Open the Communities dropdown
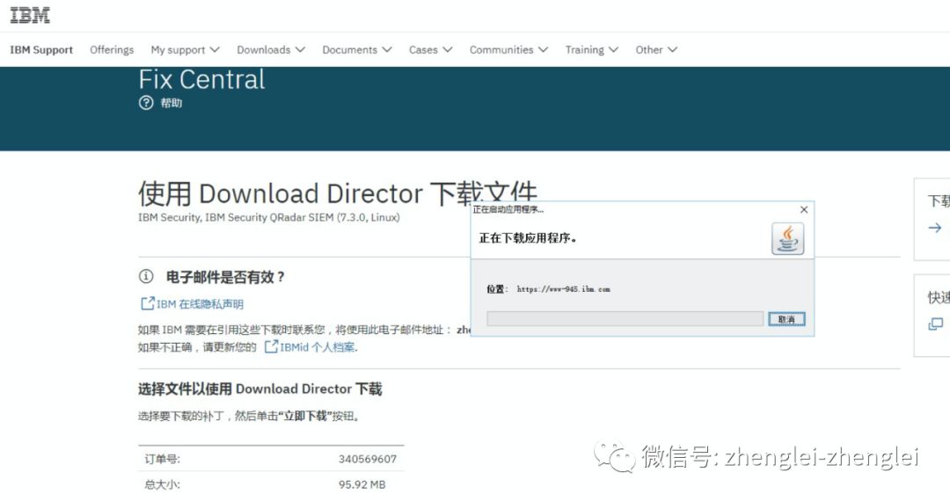This screenshot has height=501, width=950. pyautogui.click(x=508, y=49)
